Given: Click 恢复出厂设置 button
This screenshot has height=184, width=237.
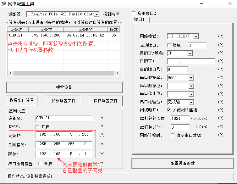Looking at the screenshot, I should coord(22,101).
